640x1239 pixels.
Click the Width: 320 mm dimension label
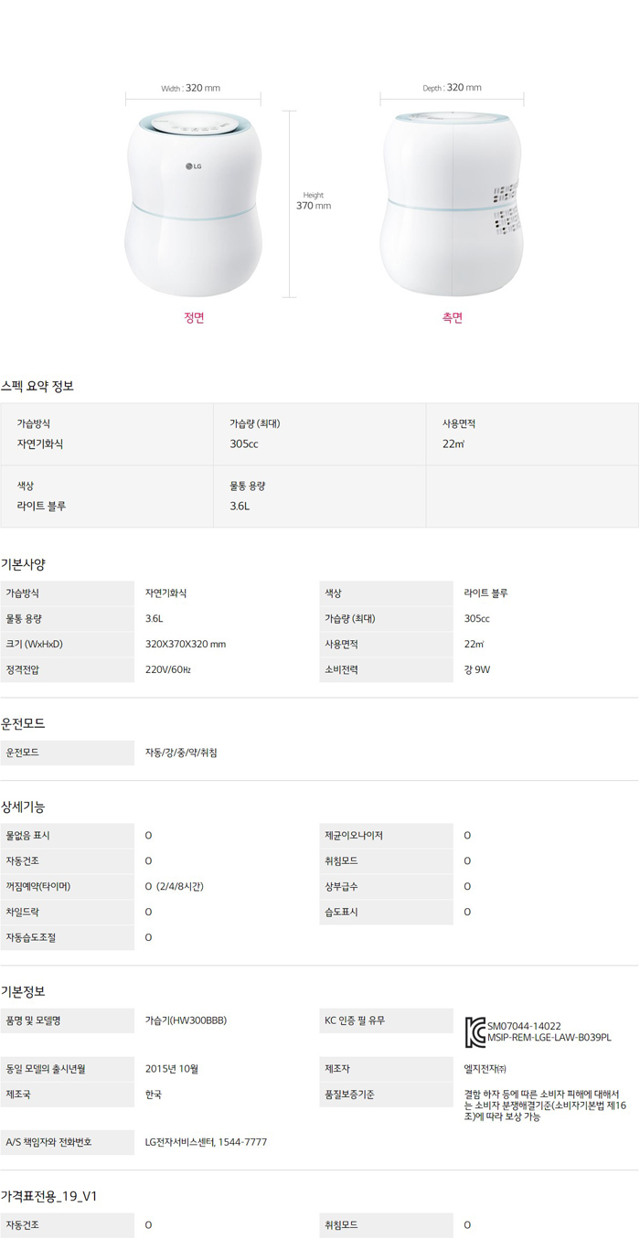191,89
